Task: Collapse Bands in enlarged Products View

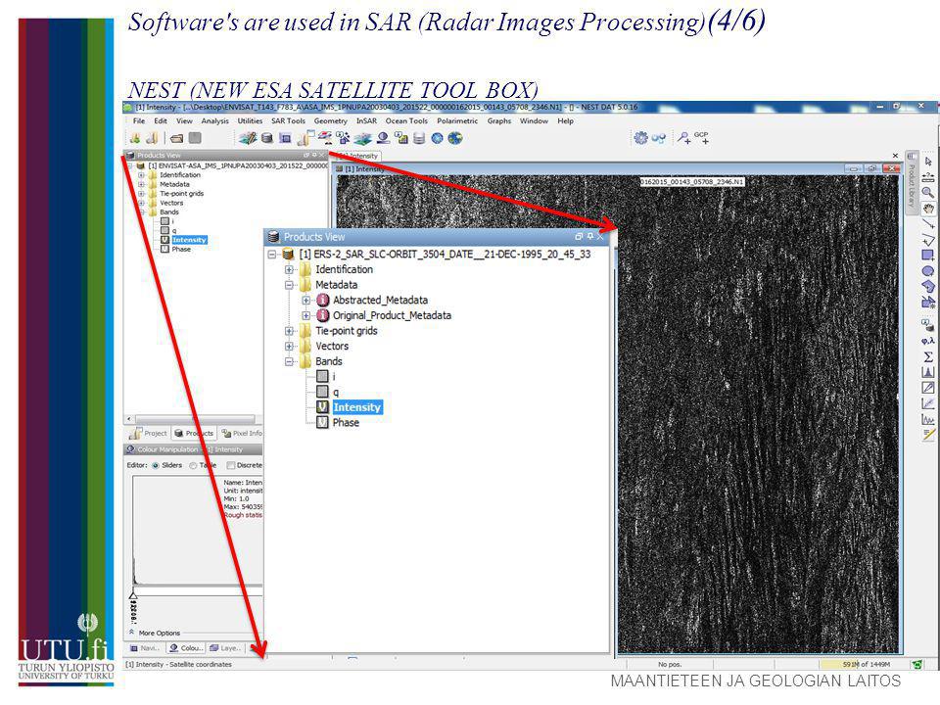Action: [289, 361]
